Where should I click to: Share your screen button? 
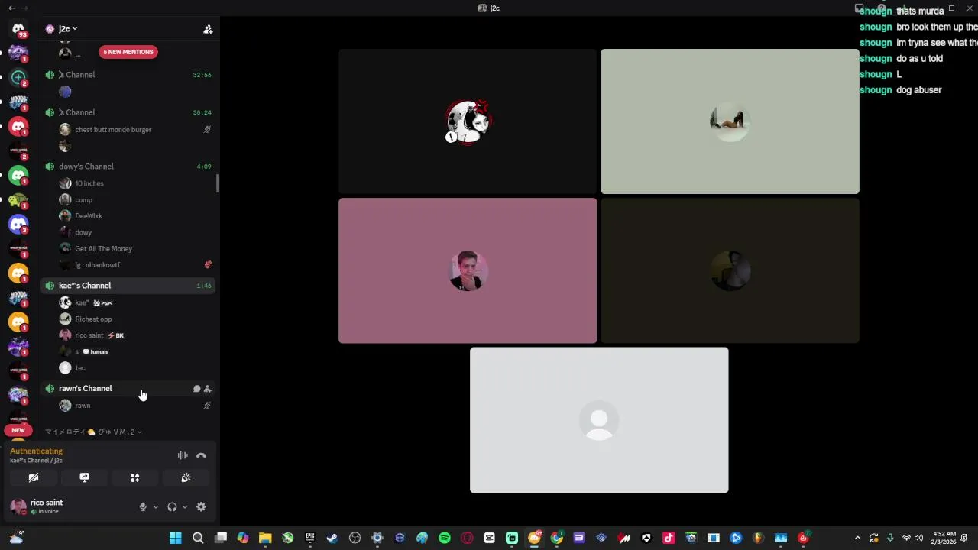tap(84, 477)
